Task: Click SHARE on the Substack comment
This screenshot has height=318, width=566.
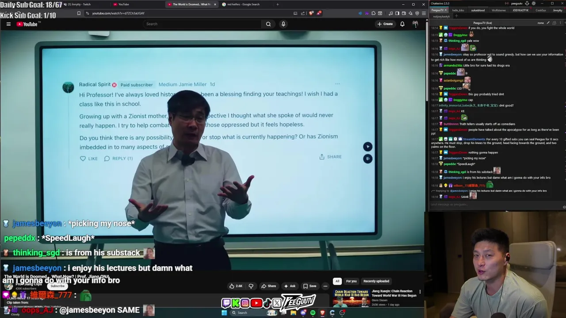Action: pos(330,157)
